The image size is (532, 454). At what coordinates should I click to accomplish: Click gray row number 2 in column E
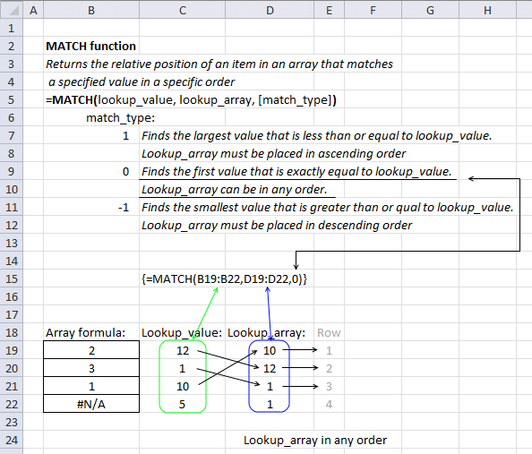click(329, 369)
